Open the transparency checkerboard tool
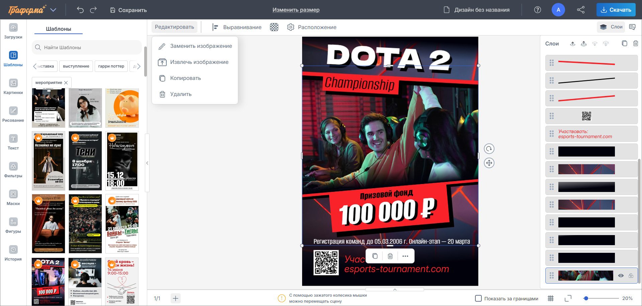 pos(274,27)
